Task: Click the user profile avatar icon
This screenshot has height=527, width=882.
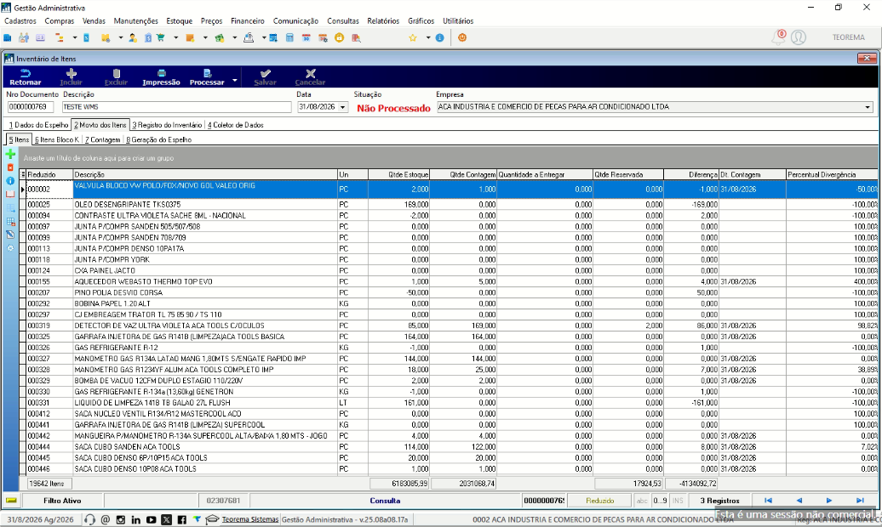Action: coord(799,37)
